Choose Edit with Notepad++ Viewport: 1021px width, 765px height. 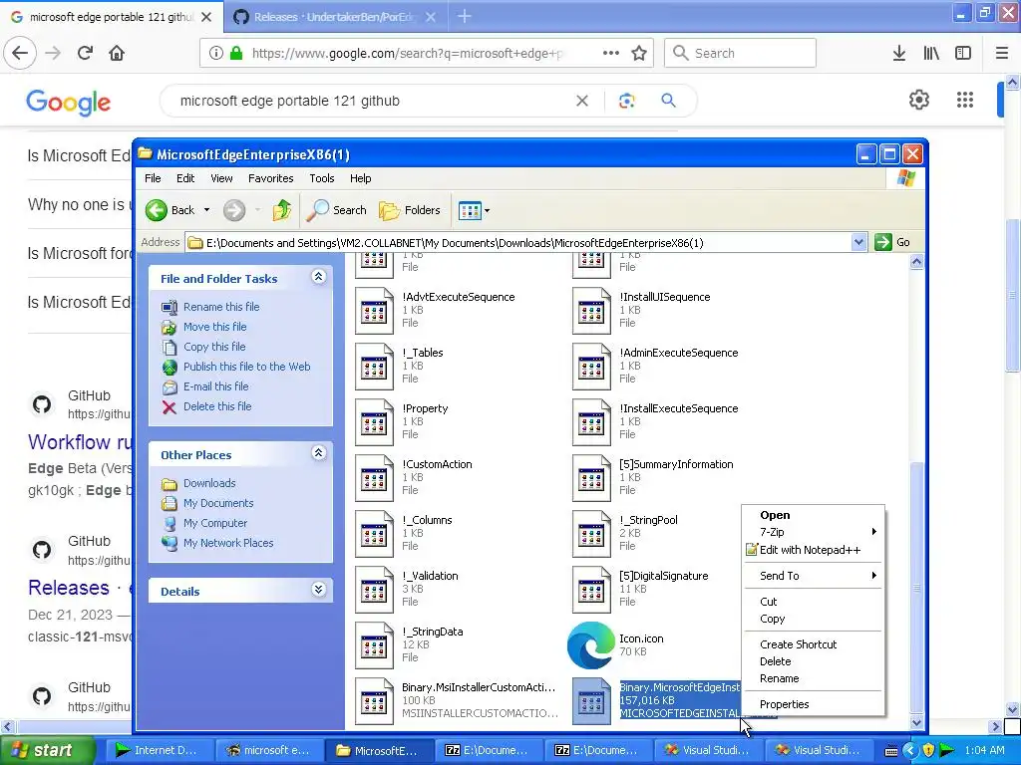point(814,550)
